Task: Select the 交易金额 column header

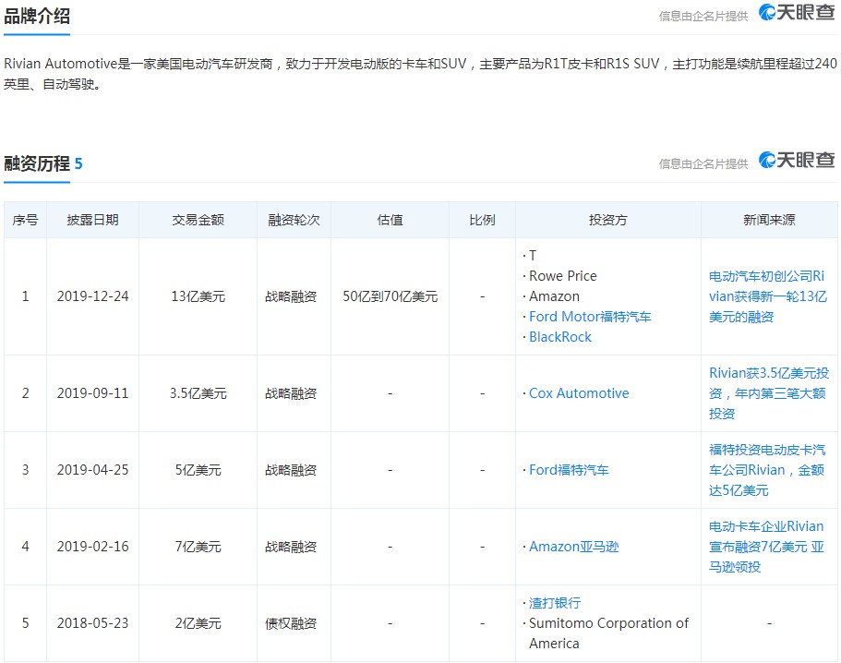Action: click(198, 220)
